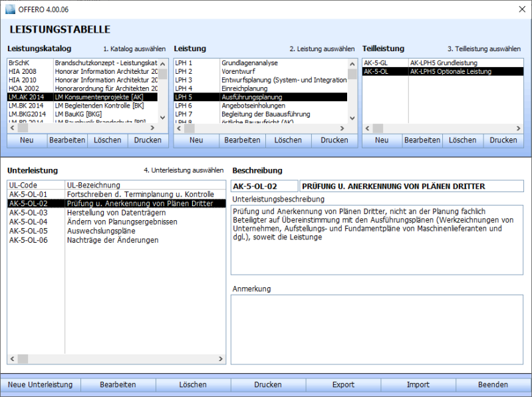Click into the Anmerkung text area
The image size is (532, 397).
click(x=377, y=329)
